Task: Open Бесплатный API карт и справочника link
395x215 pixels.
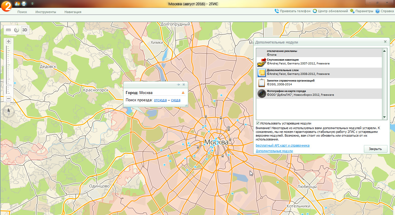Action: point(283,145)
